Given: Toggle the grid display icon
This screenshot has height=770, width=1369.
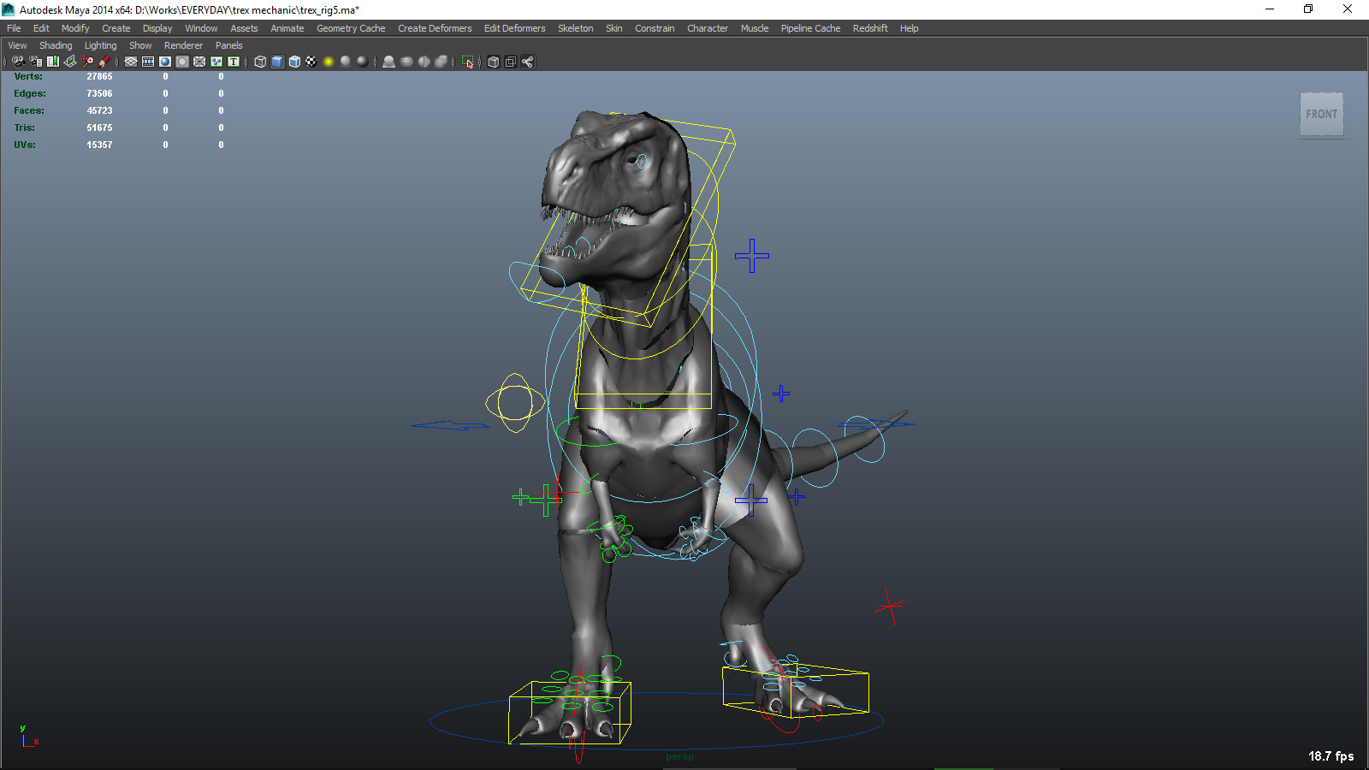Looking at the screenshot, I should tap(130, 61).
